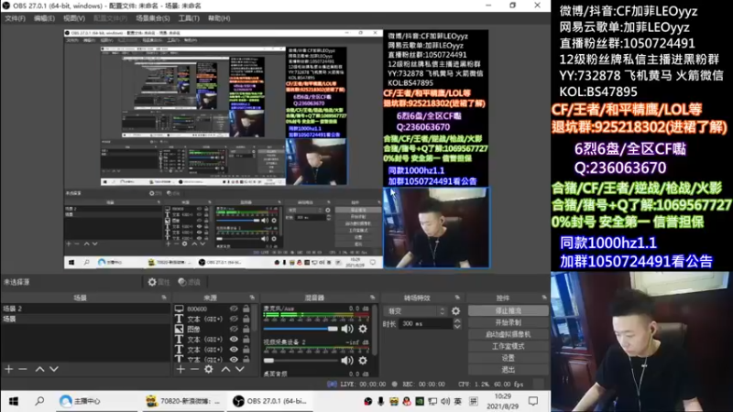Open the 视频采集设备 2 audio settings gear
Screen dimensions: 733x412
363,360
